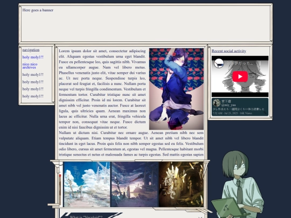
Task: Open the "nico nico archives" link
Action: pyautogui.click(x=30, y=66)
